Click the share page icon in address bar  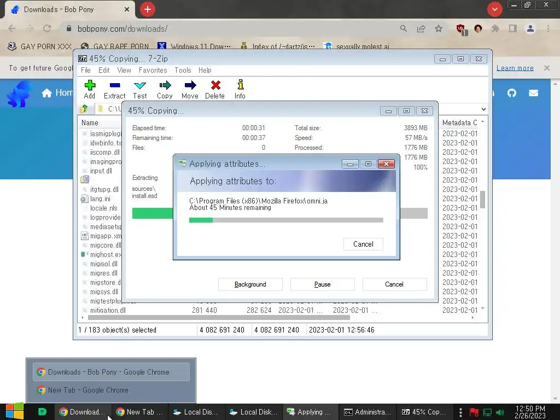(421, 28)
